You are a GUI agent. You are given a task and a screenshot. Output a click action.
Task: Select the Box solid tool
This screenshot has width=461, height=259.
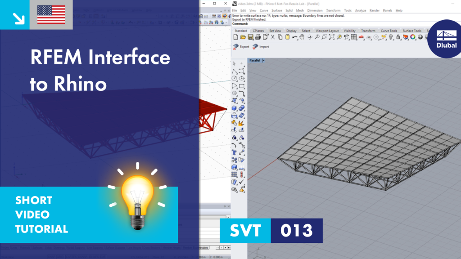(234, 108)
